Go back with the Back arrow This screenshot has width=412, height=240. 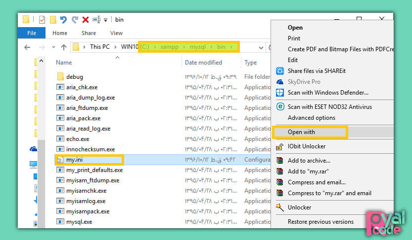(x=27, y=47)
